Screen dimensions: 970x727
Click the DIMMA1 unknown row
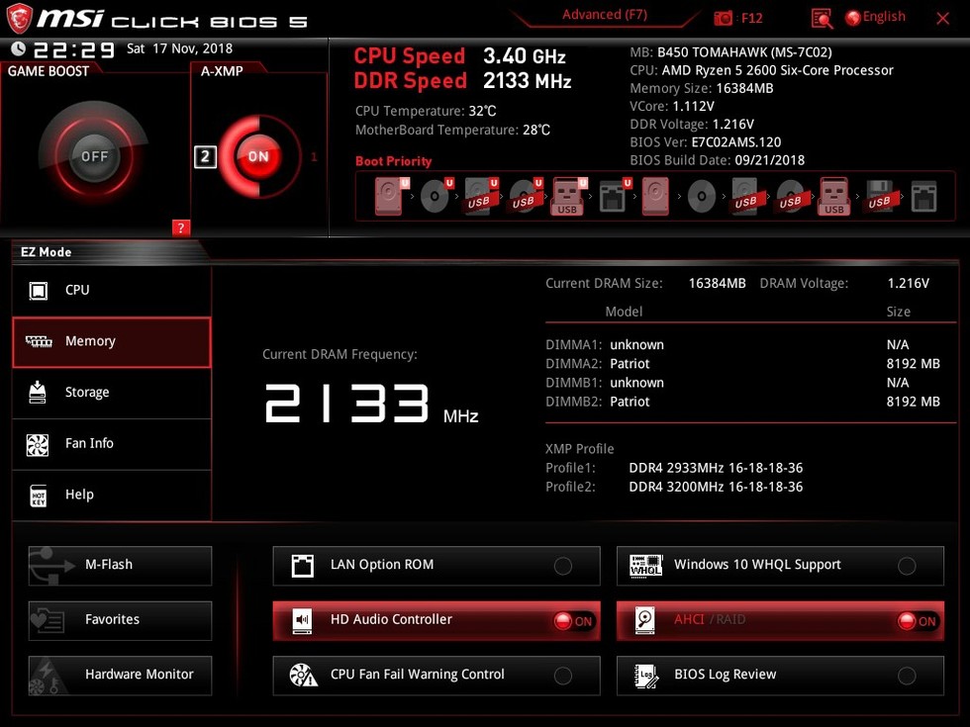click(x=742, y=345)
